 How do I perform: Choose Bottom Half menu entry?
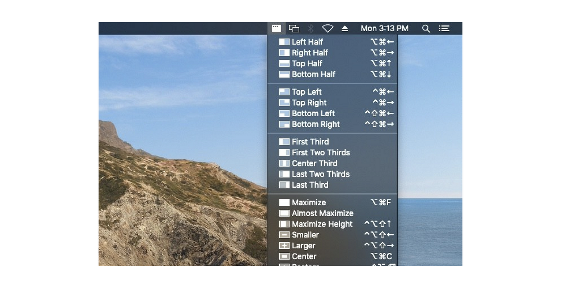click(332, 74)
